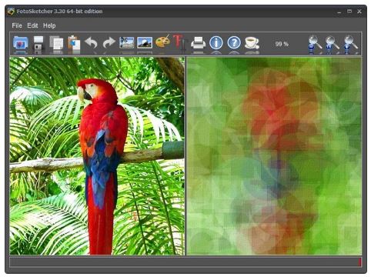Minimize the FotoSketcher window

coord(339,12)
